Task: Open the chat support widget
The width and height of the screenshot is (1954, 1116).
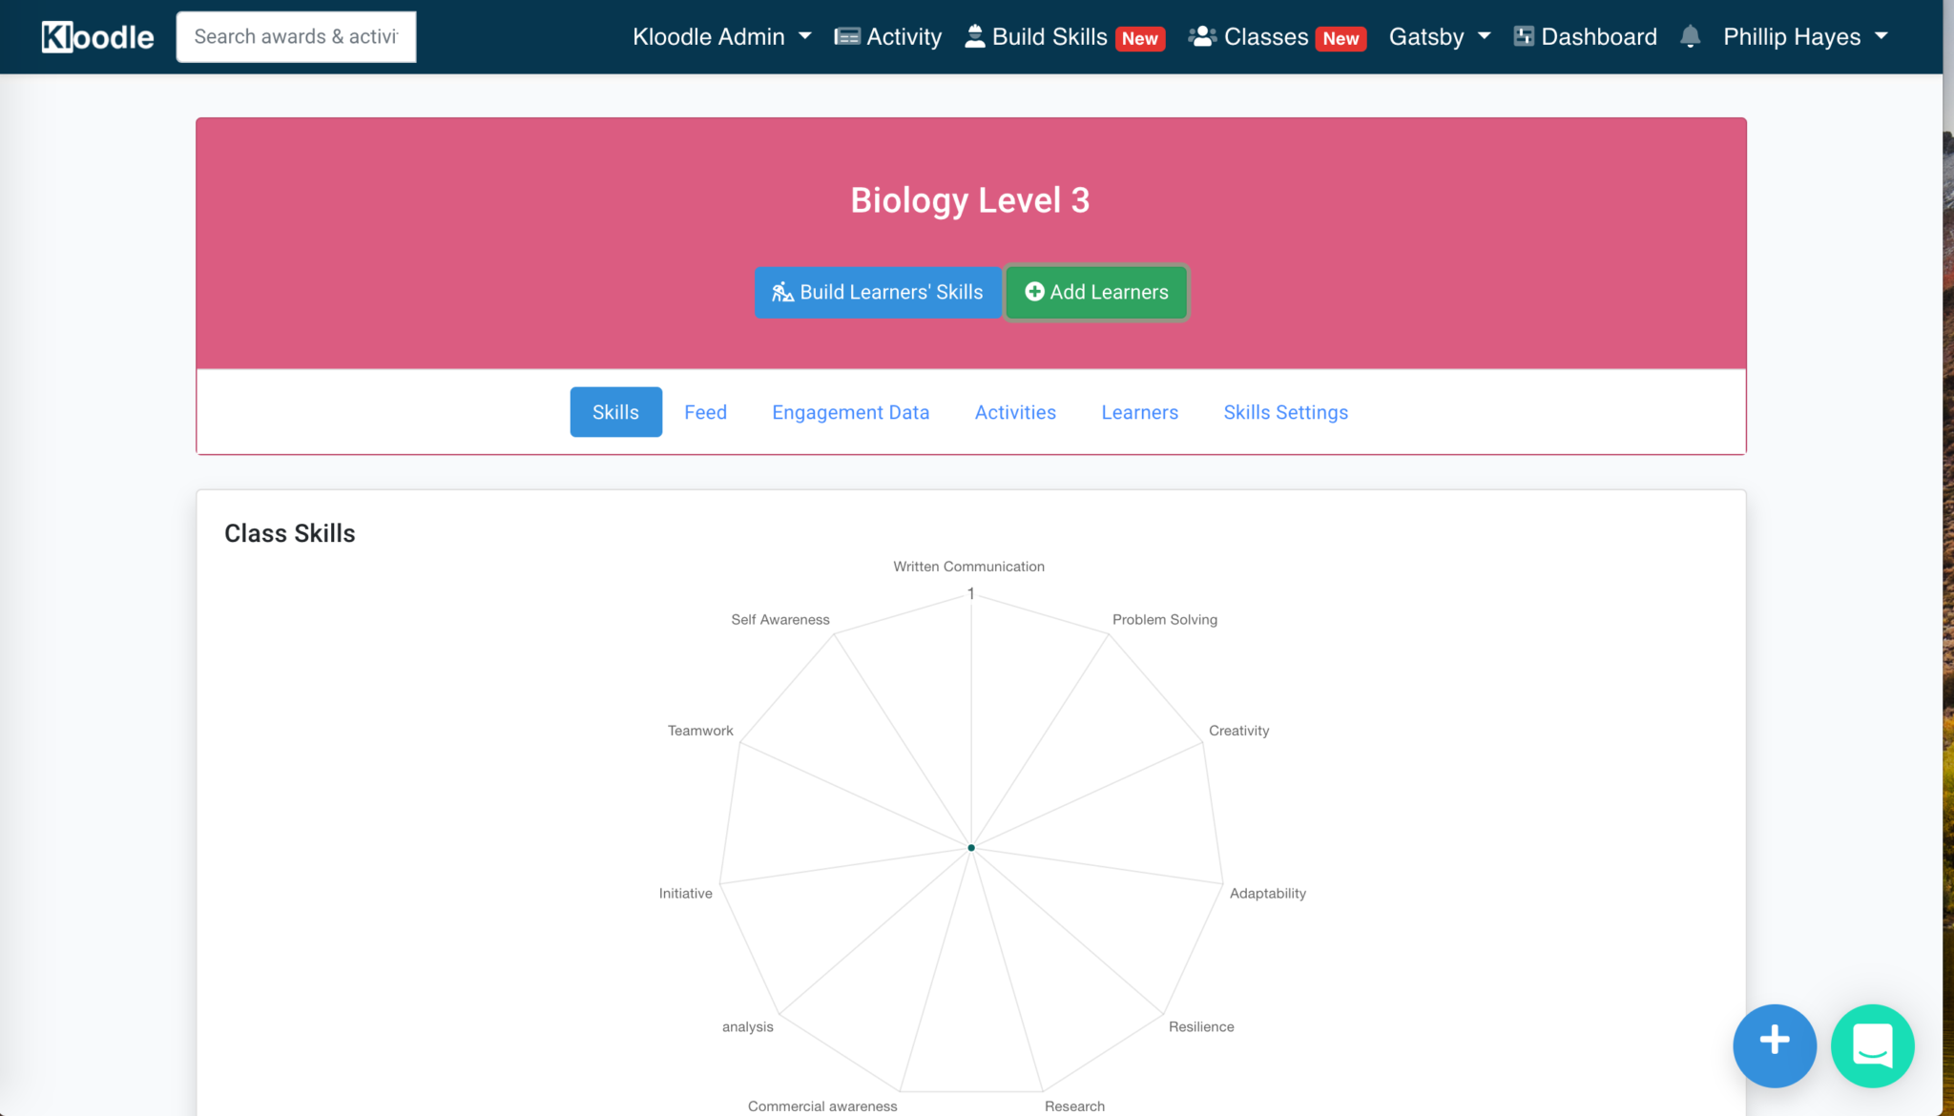Action: (1873, 1045)
